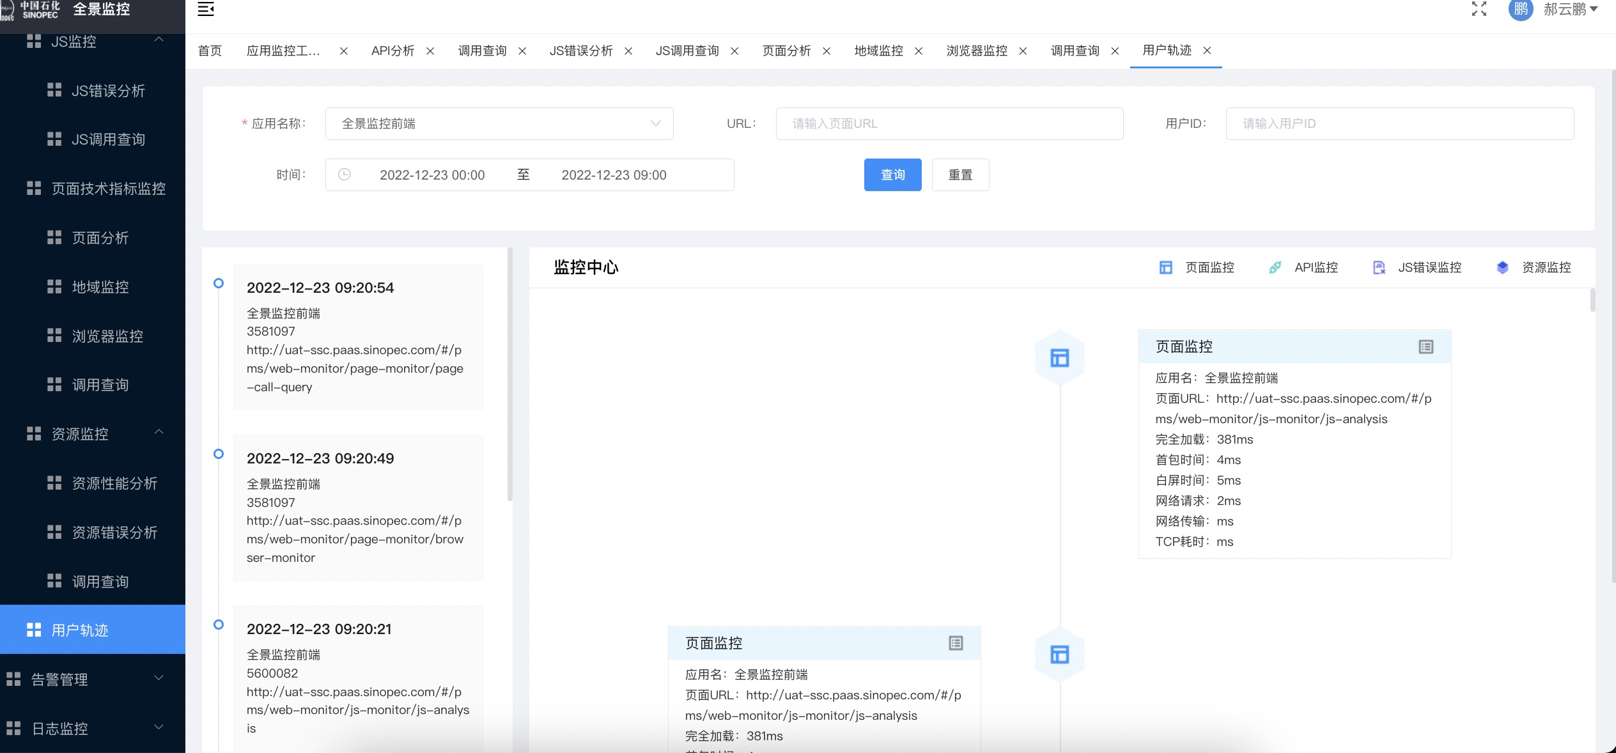This screenshot has height=753, width=1616.
Task: Click the left timeline list scrollbar
Action: 510,375
